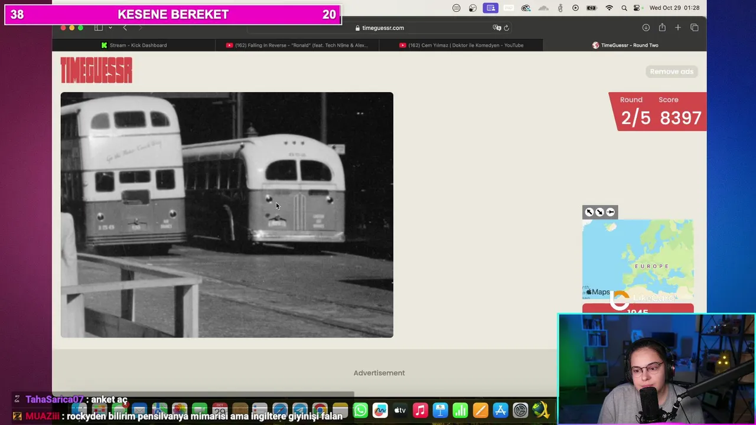Click the Advertisement label
756x425 pixels.
[x=379, y=373]
